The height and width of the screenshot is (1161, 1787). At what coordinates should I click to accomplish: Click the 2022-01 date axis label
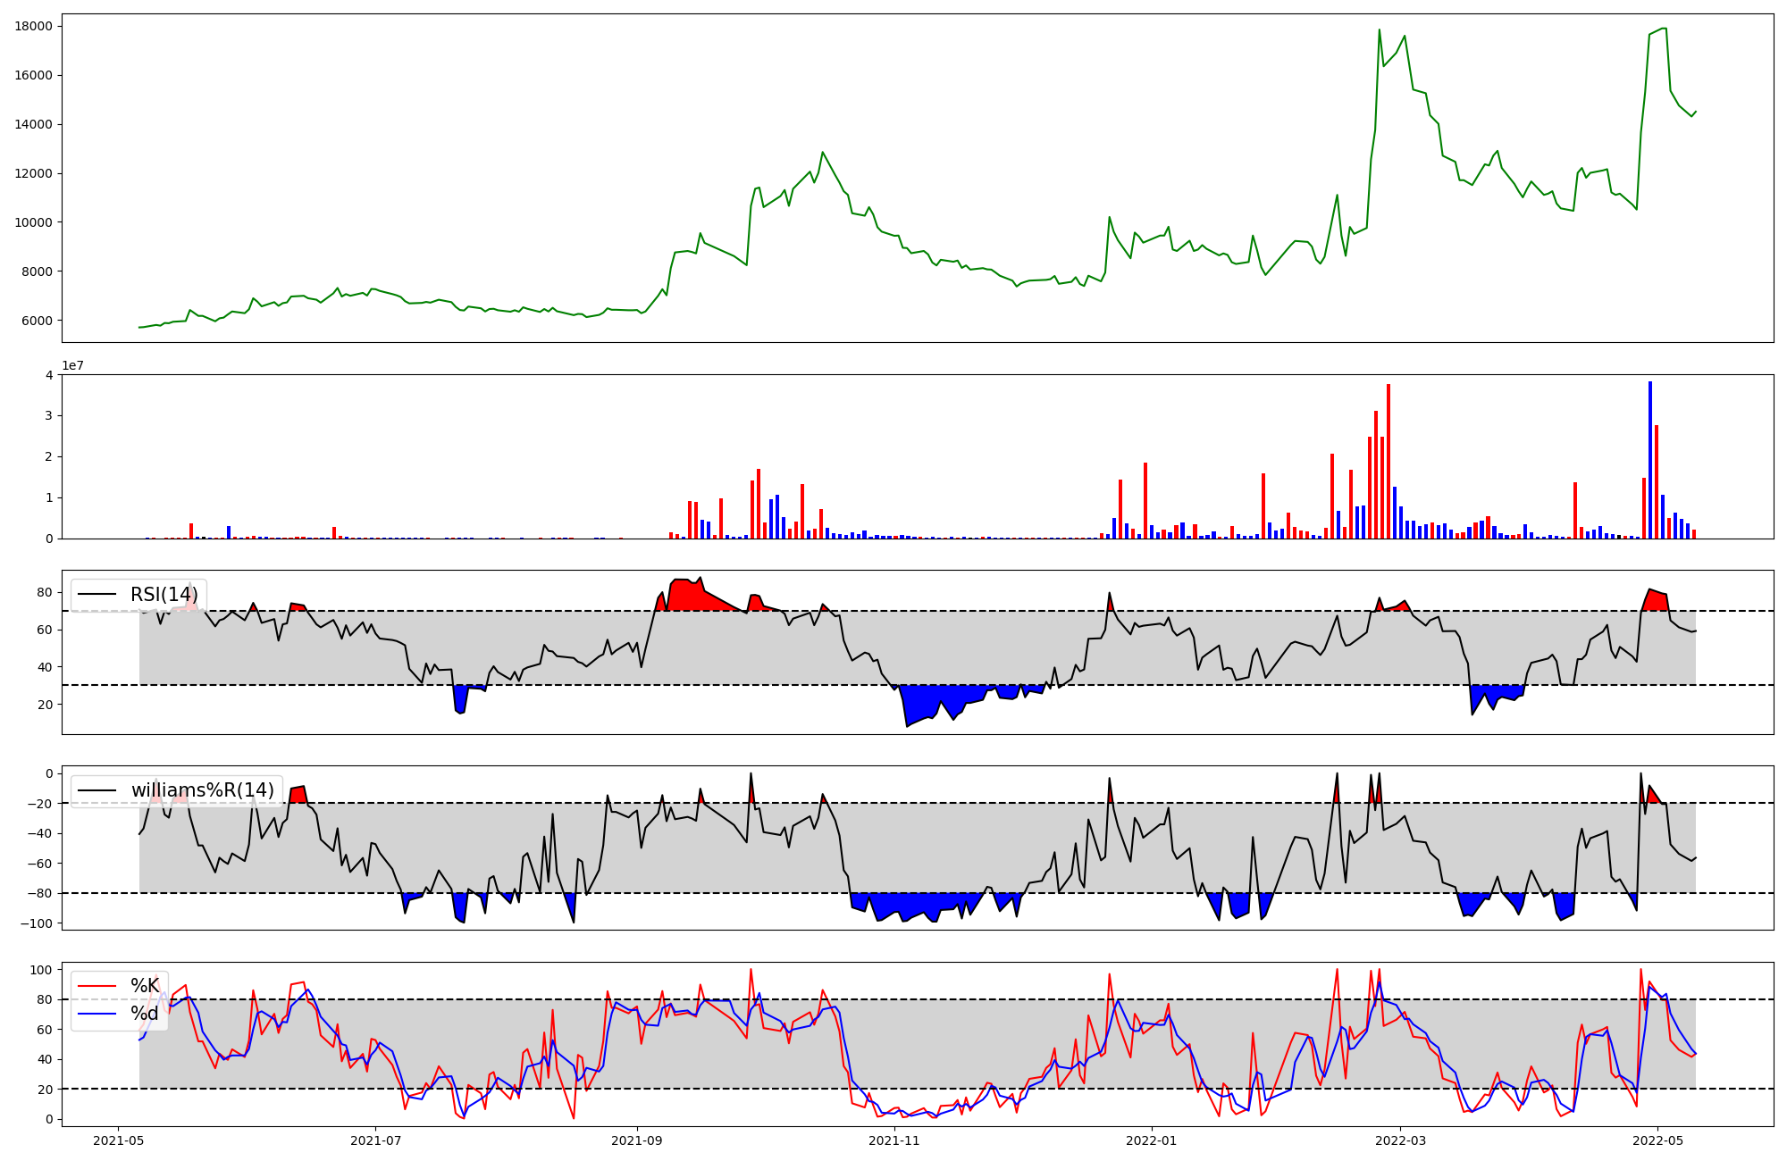tap(1152, 1140)
